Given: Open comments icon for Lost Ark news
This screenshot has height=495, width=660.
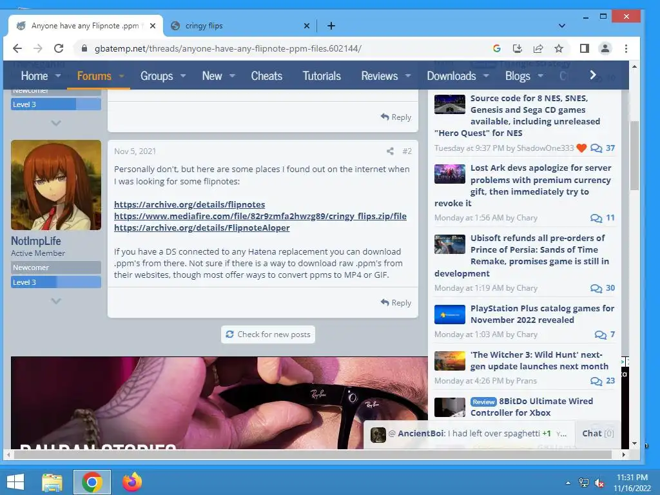Looking at the screenshot, I should (596, 218).
